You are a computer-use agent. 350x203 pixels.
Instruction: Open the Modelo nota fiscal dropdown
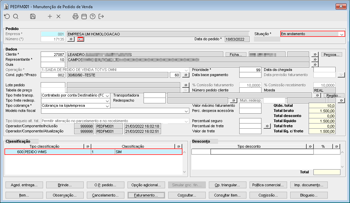[186, 111]
